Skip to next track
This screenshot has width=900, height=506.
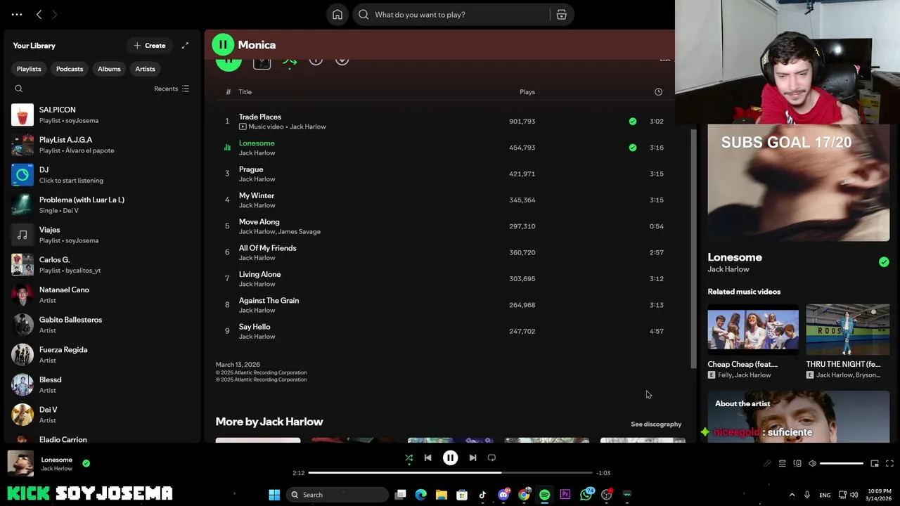472,458
